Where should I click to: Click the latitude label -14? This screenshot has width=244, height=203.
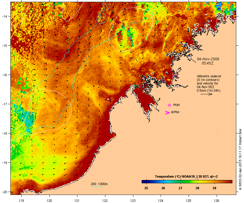(4, 16)
